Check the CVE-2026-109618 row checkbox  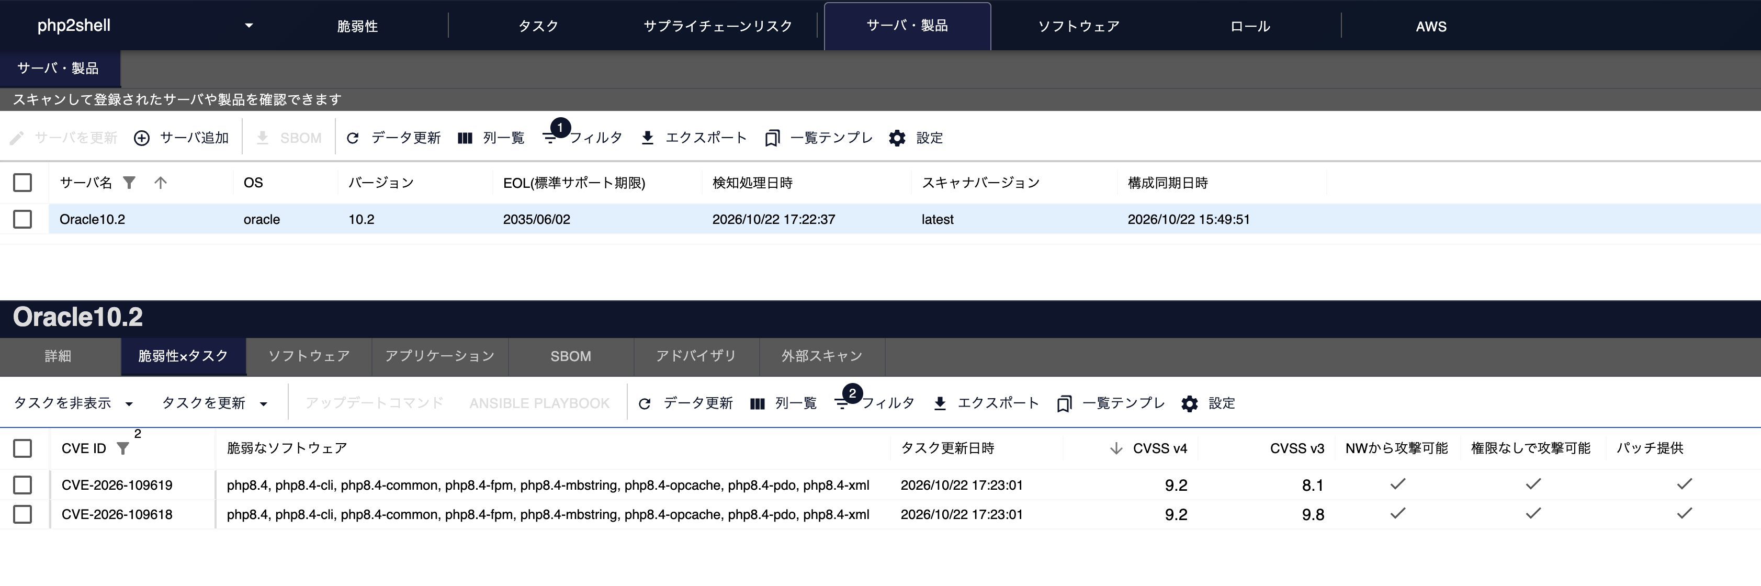pos(22,514)
